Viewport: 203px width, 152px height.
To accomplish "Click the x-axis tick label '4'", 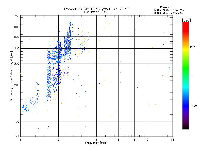I will coord(96,140).
